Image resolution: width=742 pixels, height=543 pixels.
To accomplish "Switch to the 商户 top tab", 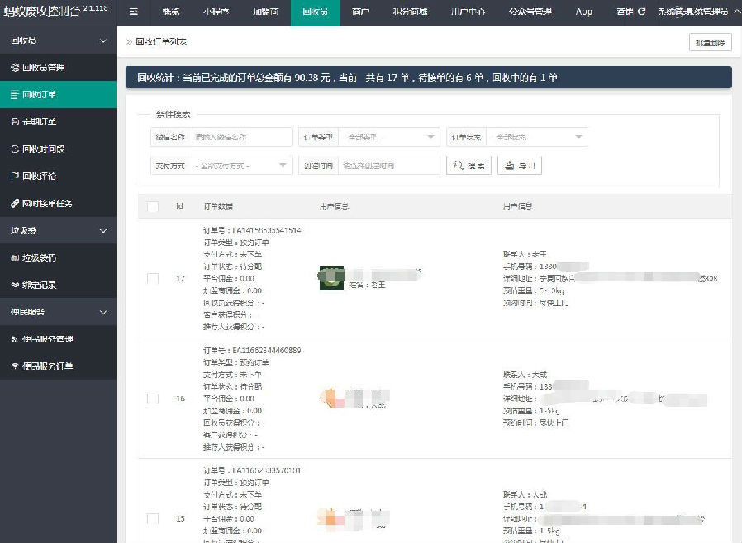I will click(x=360, y=12).
